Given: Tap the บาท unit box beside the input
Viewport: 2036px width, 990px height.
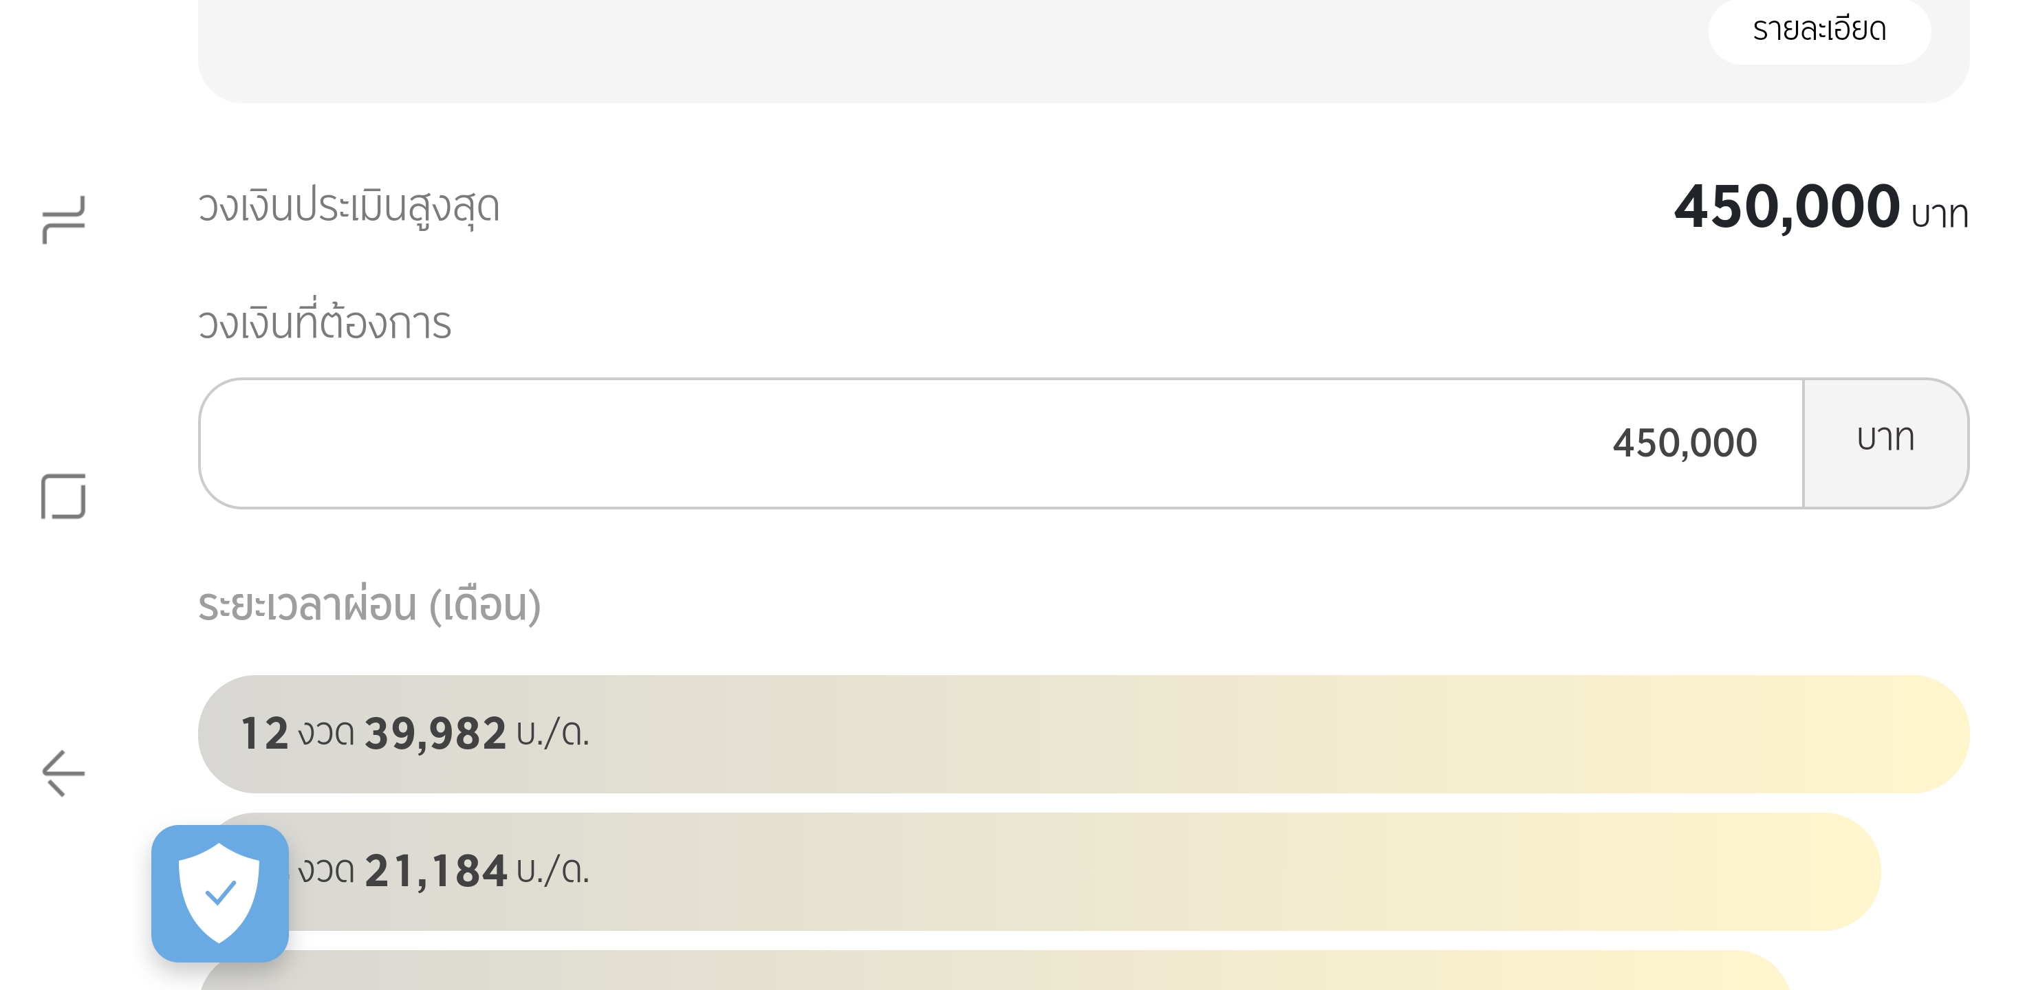Looking at the screenshot, I should [1885, 439].
